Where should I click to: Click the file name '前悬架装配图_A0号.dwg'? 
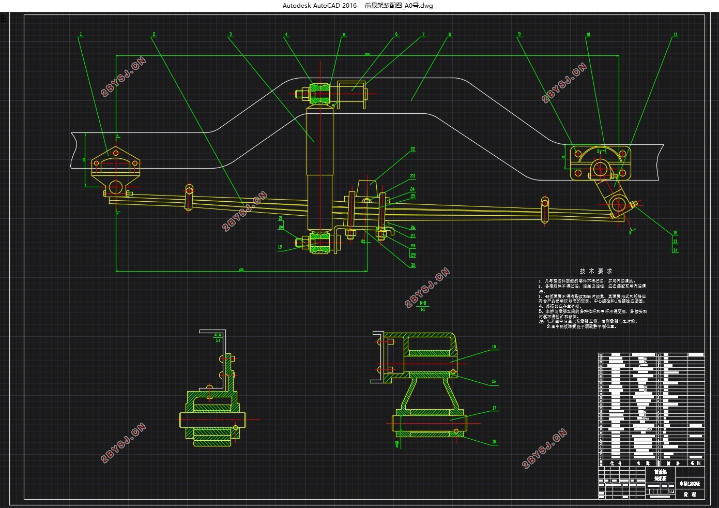click(399, 6)
